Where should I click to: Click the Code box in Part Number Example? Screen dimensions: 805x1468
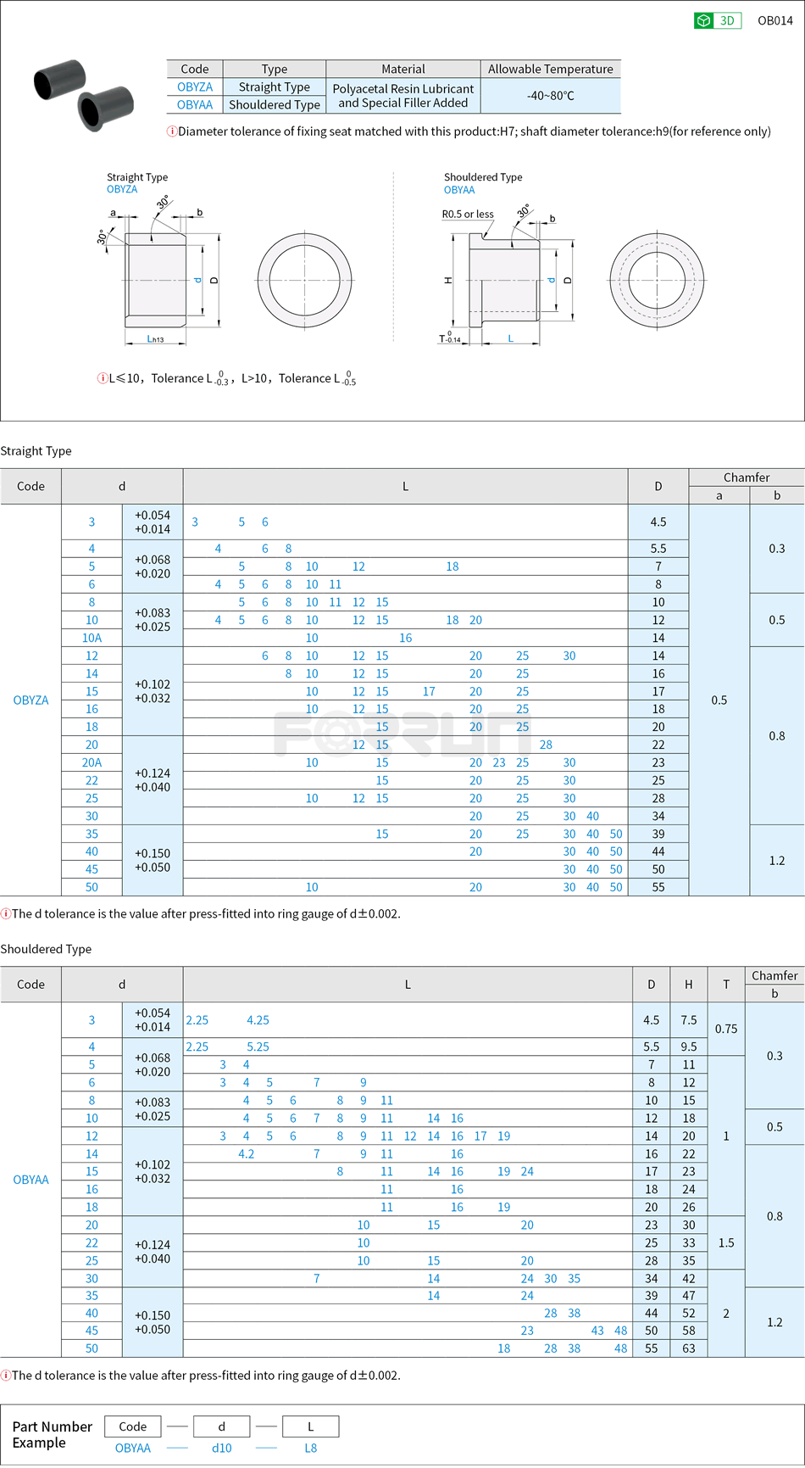click(x=133, y=1426)
